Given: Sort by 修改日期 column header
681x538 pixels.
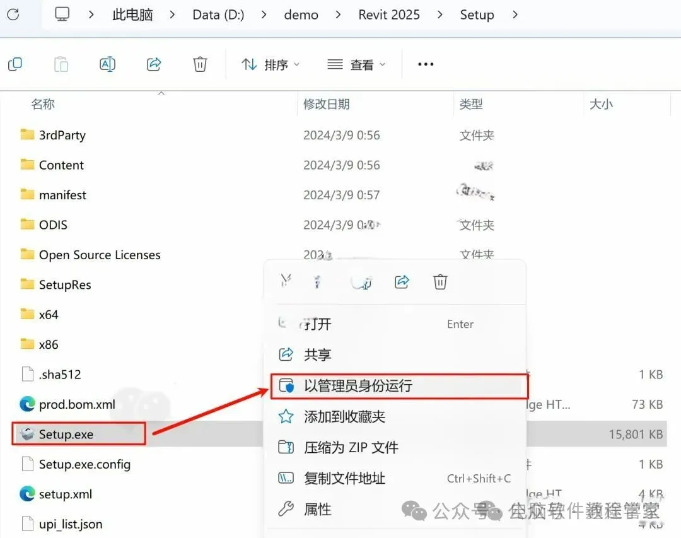Looking at the screenshot, I should tap(326, 104).
